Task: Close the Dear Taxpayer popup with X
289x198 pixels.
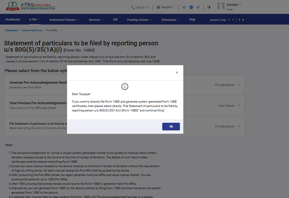Action: click(176, 73)
